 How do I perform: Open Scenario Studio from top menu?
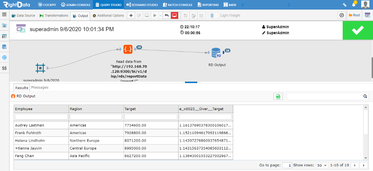pyautogui.click(x=142, y=4)
